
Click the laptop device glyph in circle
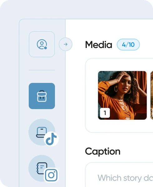tap(42, 132)
